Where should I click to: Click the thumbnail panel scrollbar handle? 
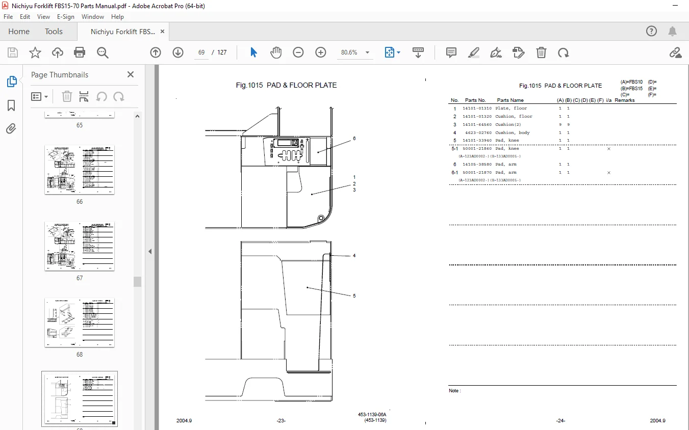(137, 282)
